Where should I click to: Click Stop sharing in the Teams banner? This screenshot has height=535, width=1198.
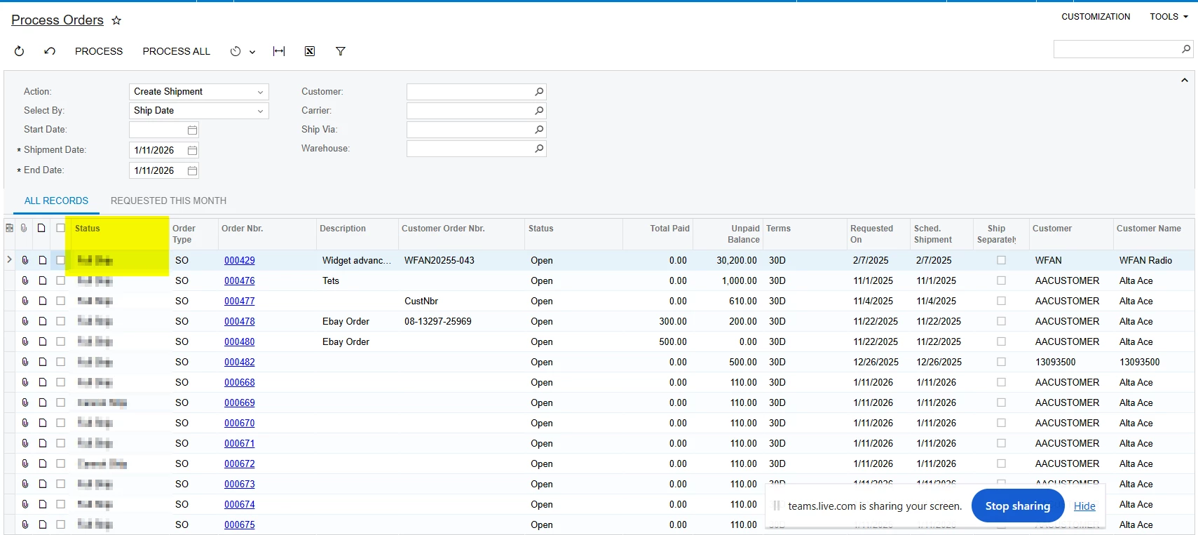(1018, 506)
